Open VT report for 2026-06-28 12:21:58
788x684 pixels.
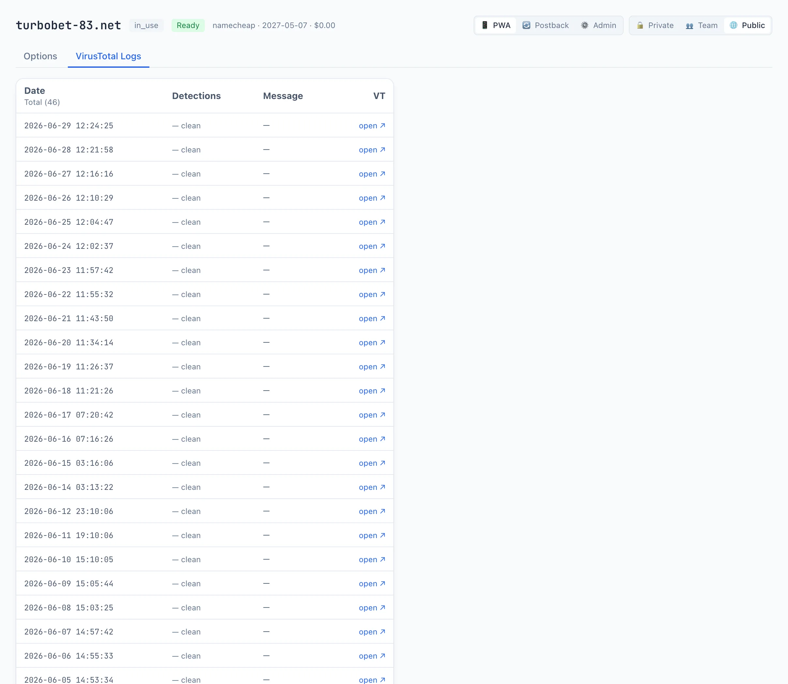click(x=372, y=150)
